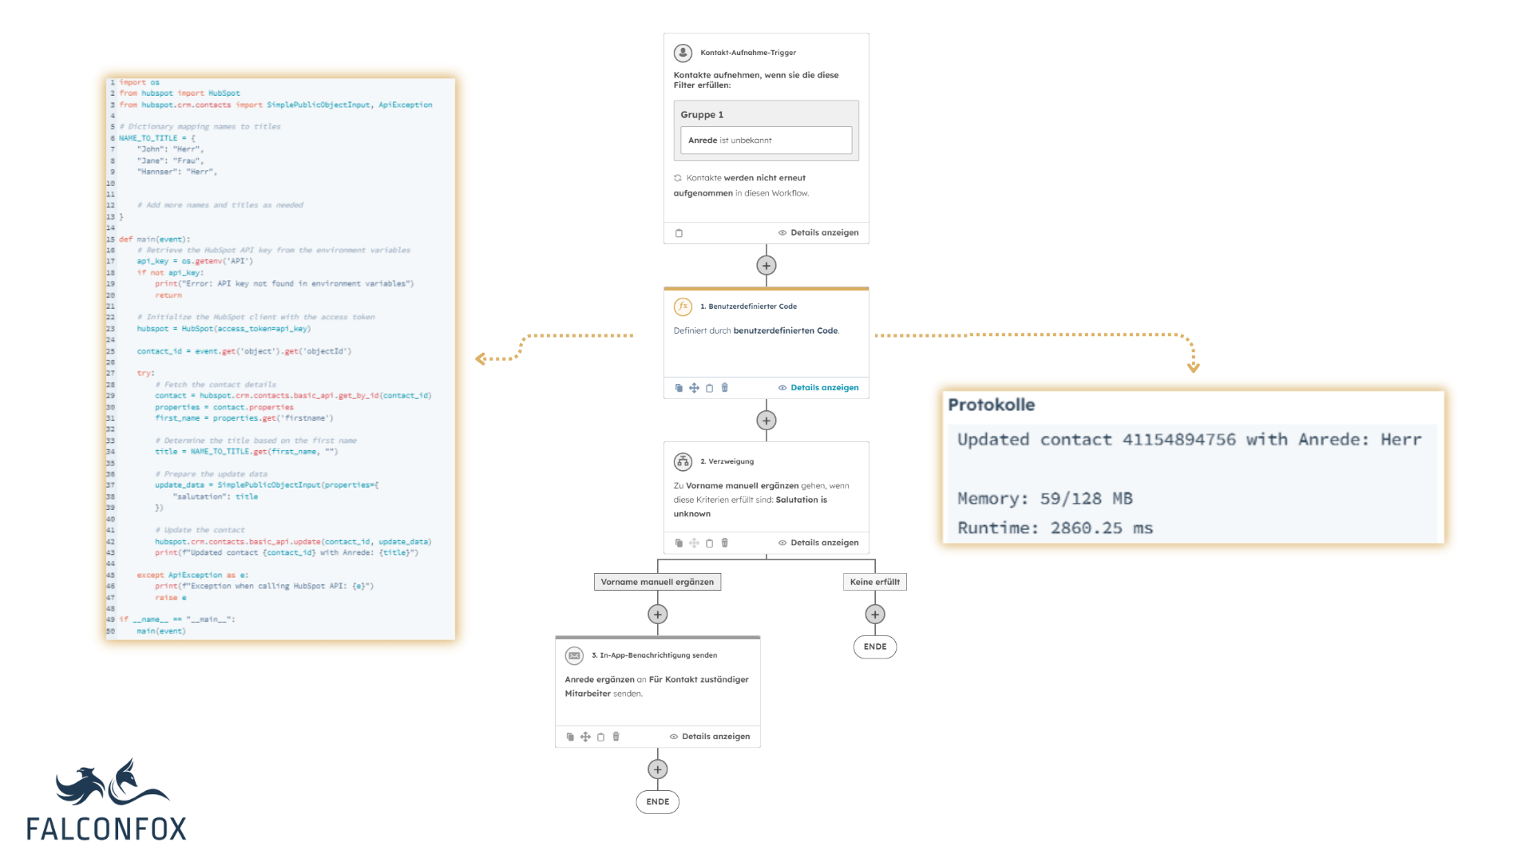The image size is (1533, 862).
Task: Click code line 'raise e'
Action: (x=171, y=598)
